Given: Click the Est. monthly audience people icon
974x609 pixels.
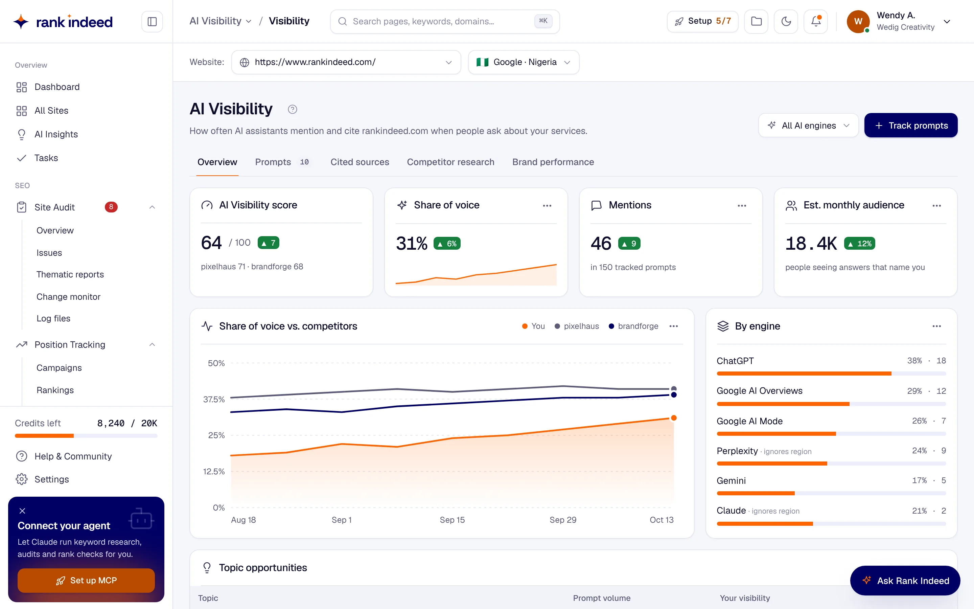Looking at the screenshot, I should [x=791, y=205].
